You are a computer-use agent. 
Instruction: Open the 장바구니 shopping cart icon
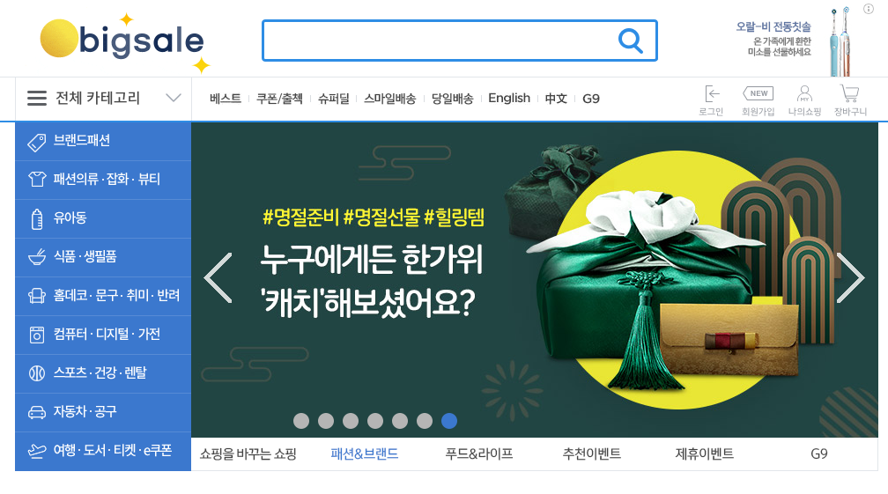click(850, 100)
